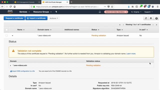Click the AWS logo home icon
Screen dimensions: 160x90
[x=10, y=12]
